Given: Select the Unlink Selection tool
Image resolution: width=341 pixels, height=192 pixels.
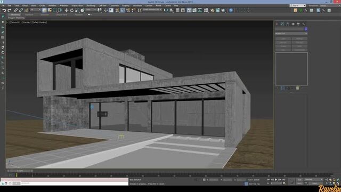Looking at the screenshot, I should pos(21,10).
